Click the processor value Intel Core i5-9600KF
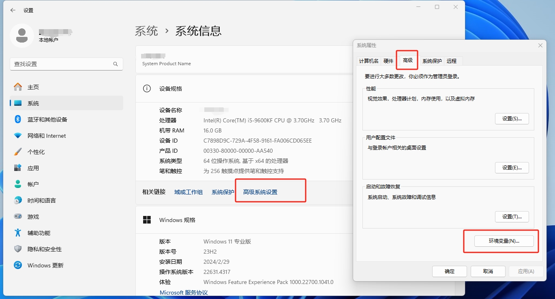The height and width of the screenshot is (299, 555). tap(272, 120)
